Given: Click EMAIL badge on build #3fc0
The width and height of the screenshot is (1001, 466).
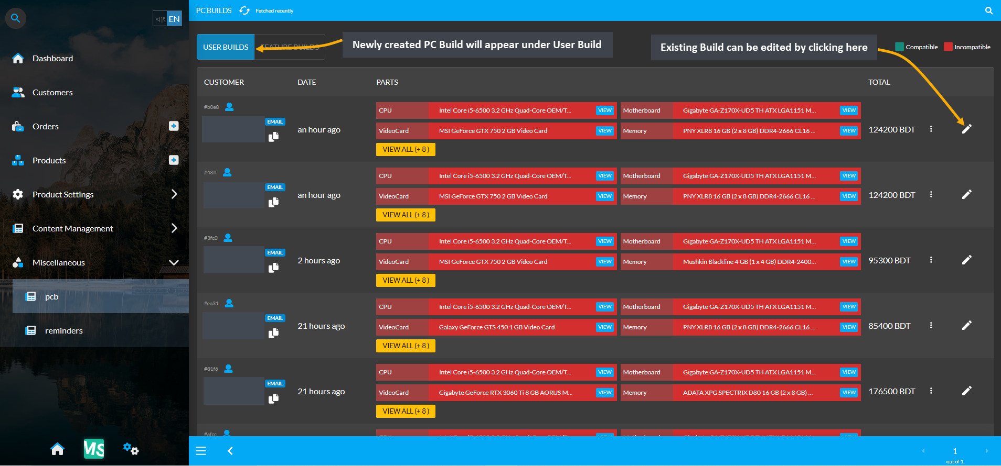Looking at the screenshot, I should click(x=275, y=252).
